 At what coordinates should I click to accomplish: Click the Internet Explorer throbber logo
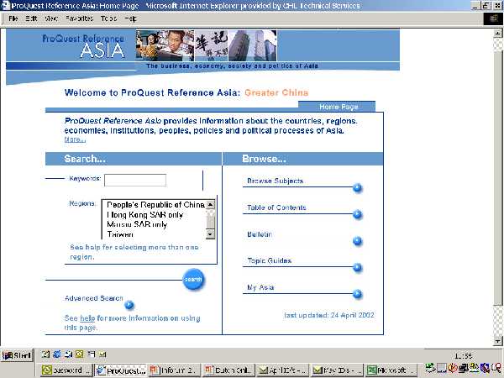click(x=493, y=18)
